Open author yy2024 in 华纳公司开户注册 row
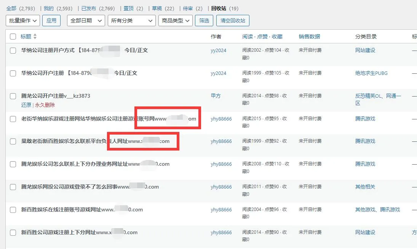 click(218, 73)
